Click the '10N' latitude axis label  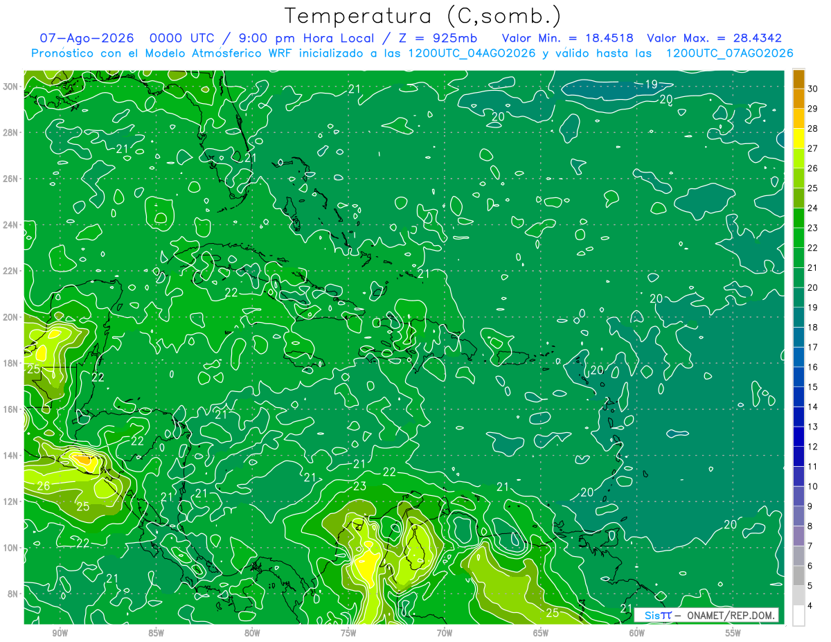pos(10,548)
